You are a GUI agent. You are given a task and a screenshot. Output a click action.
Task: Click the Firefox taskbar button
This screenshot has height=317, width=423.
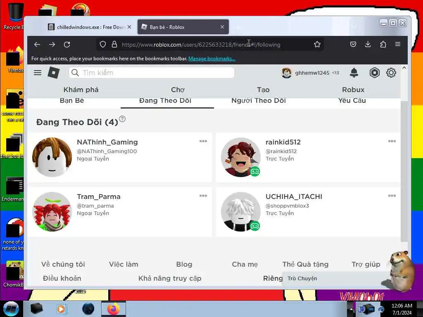tap(113, 309)
